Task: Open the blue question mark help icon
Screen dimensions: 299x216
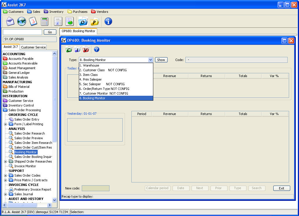Action: point(97,50)
